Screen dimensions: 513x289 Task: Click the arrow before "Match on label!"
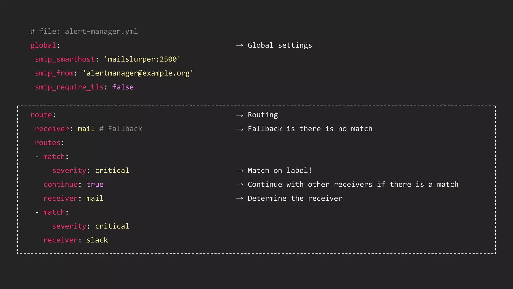point(239,171)
